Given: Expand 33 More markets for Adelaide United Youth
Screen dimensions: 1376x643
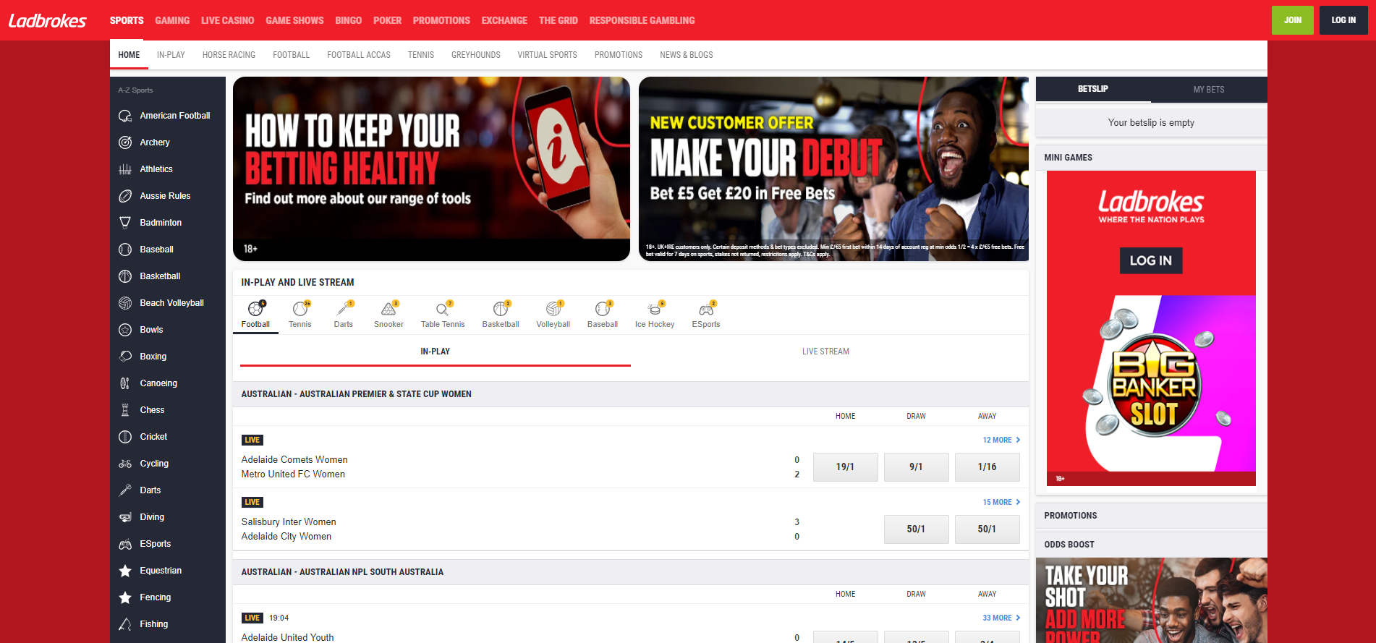Looking at the screenshot, I should (x=1001, y=618).
